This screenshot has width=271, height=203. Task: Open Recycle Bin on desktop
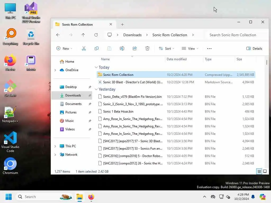(31, 37)
